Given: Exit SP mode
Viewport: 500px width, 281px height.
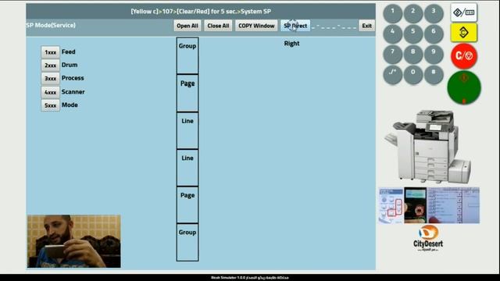Looking at the screenshot, I should tap(366, 26).
